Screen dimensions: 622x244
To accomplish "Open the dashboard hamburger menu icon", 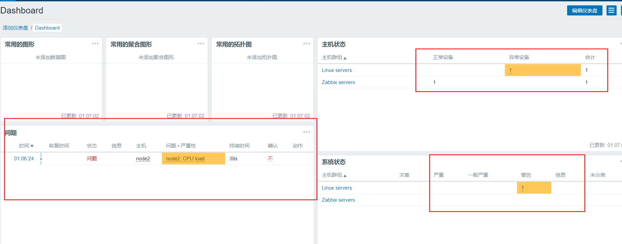I will pos(611,10).
